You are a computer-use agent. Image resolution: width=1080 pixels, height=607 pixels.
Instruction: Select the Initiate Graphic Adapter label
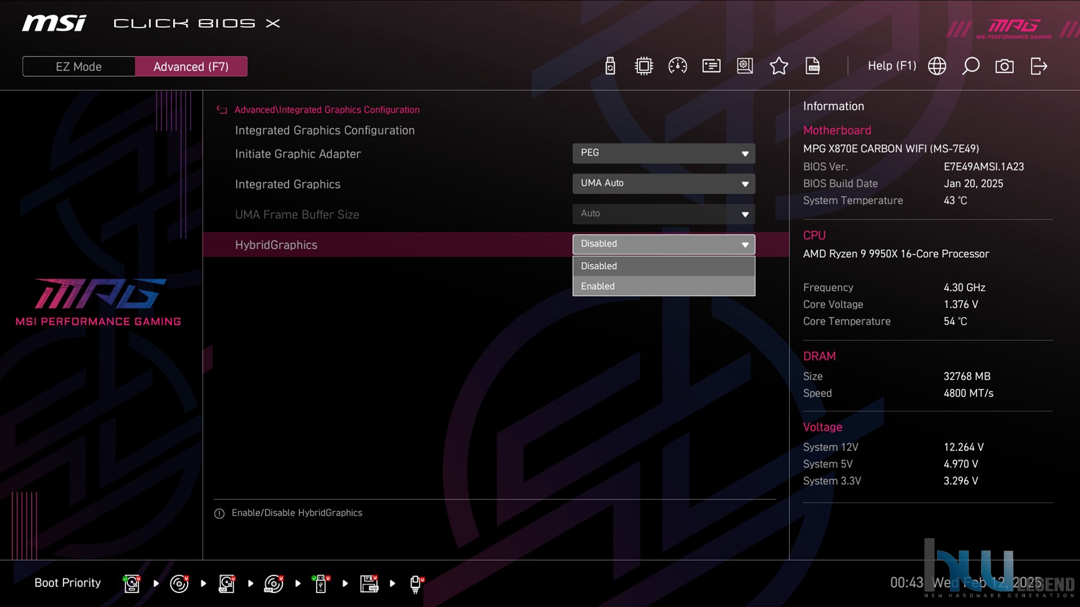click(297, 154)
